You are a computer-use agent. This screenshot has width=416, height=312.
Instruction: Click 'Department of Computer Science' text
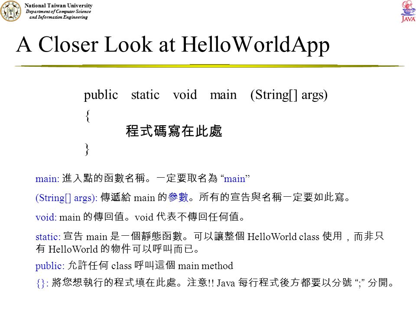[58, 11]
